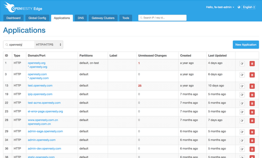The height and width of the screenshot is (158, 262).
Task: Edit the admin.openresty.com application
Action: tap(242, 141)
